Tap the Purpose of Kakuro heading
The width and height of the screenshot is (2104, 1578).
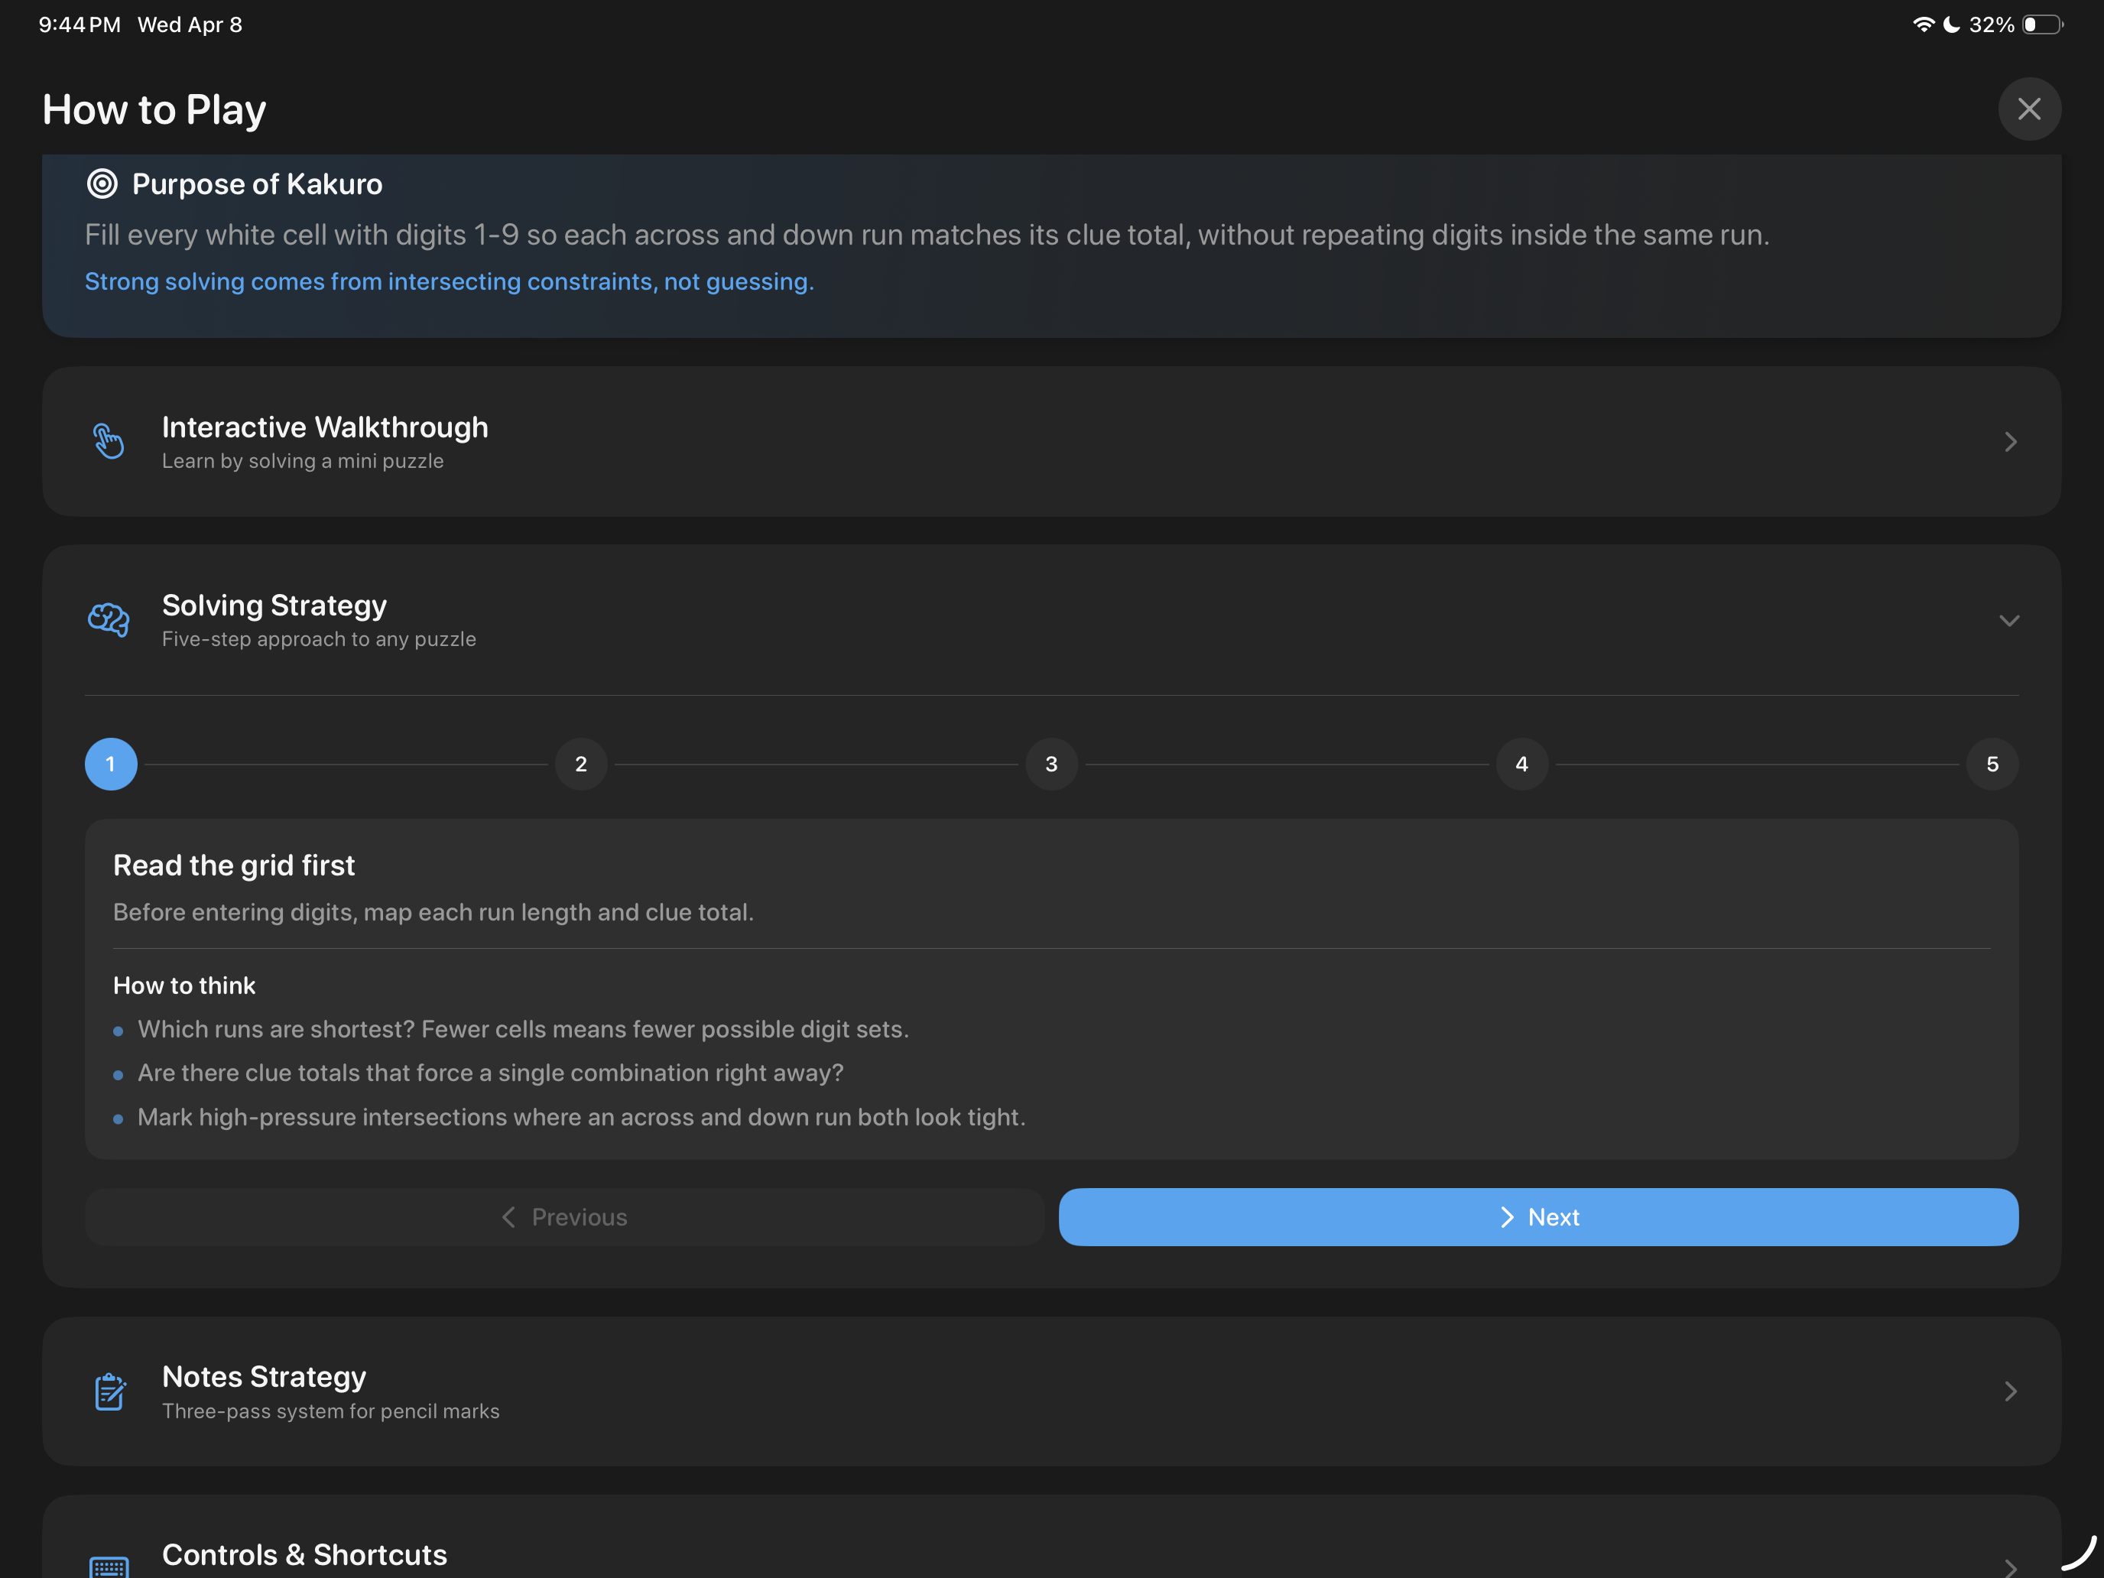(257, 183)
